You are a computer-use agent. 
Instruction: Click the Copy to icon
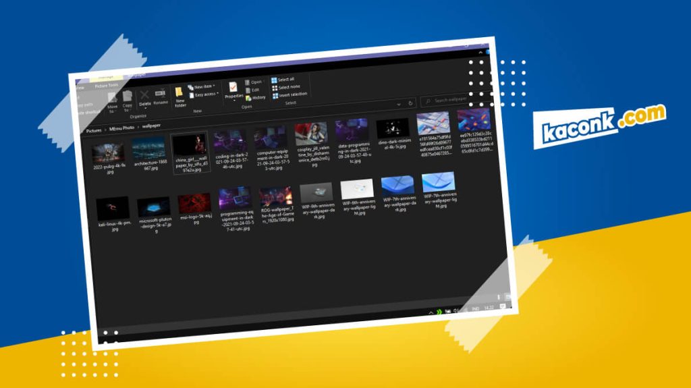(x=128, y=96)
